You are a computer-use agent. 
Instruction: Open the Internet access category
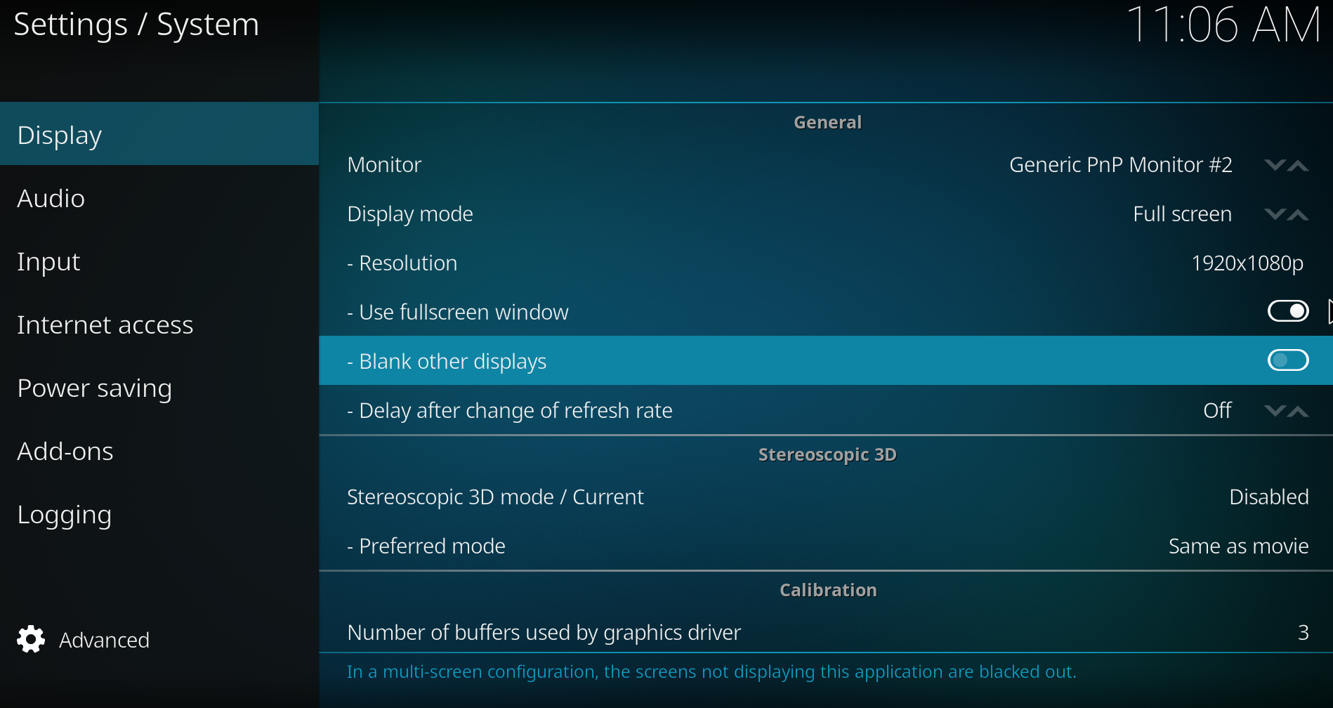[159, 324]
